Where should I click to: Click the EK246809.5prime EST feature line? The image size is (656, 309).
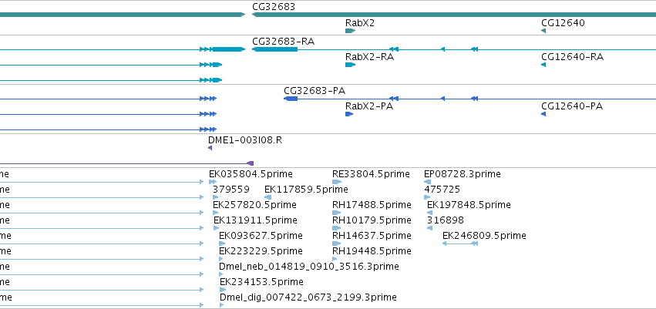point(460,244)
